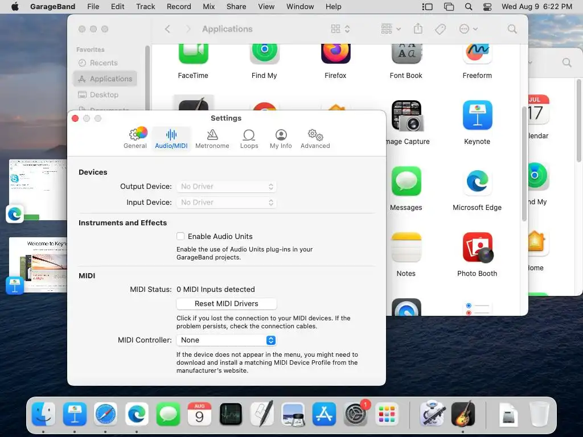Open Photo Booth in the Applications window

click(477, 255)
